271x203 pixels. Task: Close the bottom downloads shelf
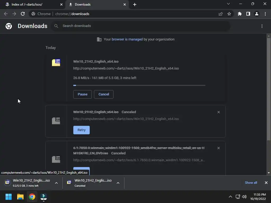click(266, 183)
